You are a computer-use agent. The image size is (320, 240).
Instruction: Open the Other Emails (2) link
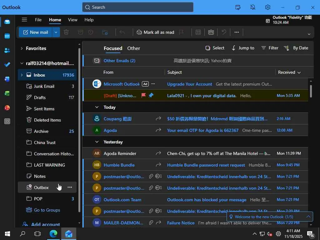119,61
